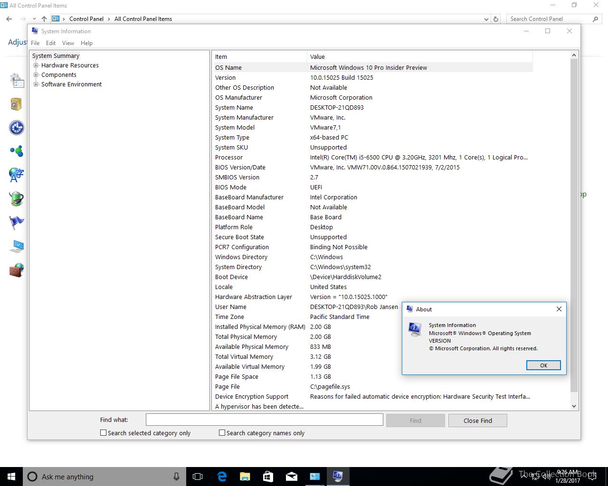
Task: Click System Information taskbar icon
Action: pyautogui.click(x=338, y=477)
